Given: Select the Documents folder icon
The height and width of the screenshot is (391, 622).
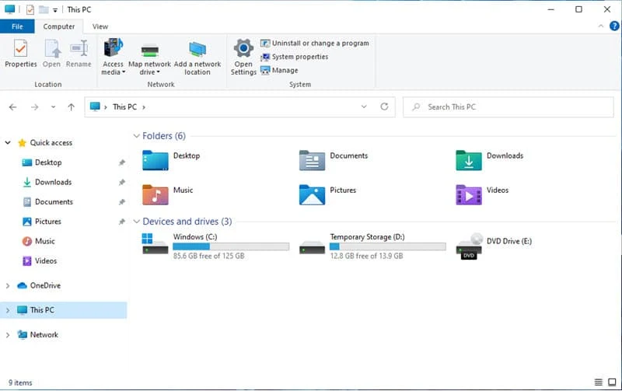Looking at the screenshot, I should 312,160.
